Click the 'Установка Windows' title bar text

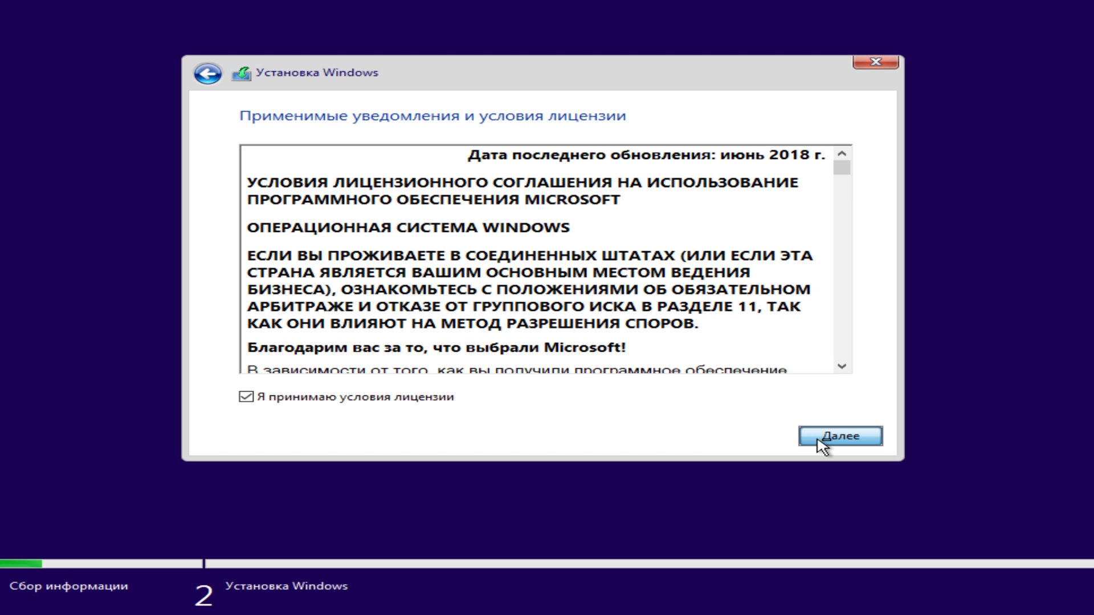317,73
